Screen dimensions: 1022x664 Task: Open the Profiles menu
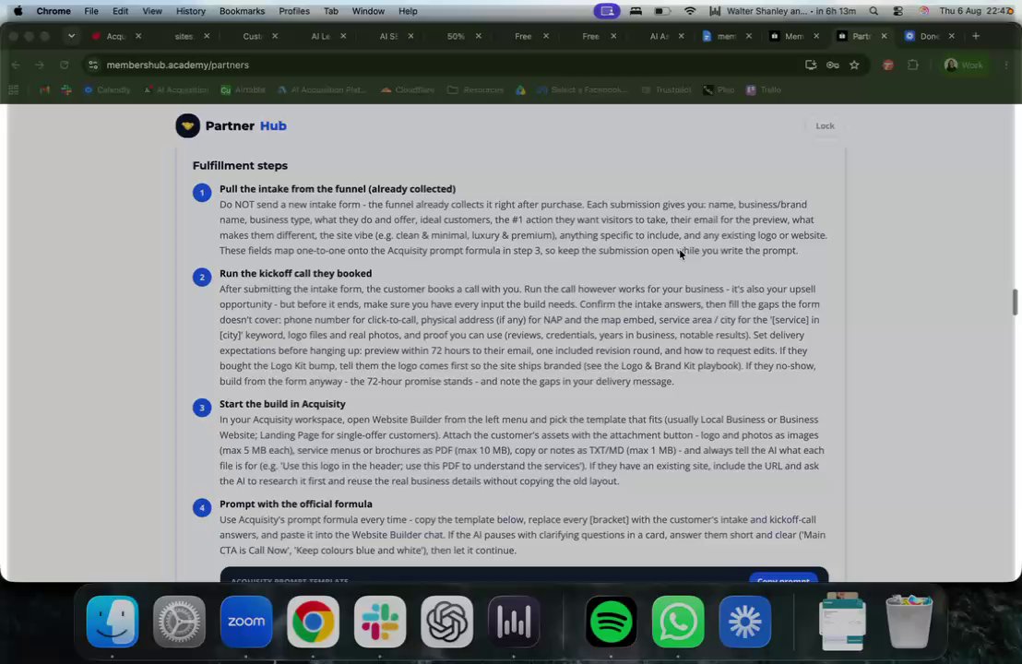click(294, 11)
